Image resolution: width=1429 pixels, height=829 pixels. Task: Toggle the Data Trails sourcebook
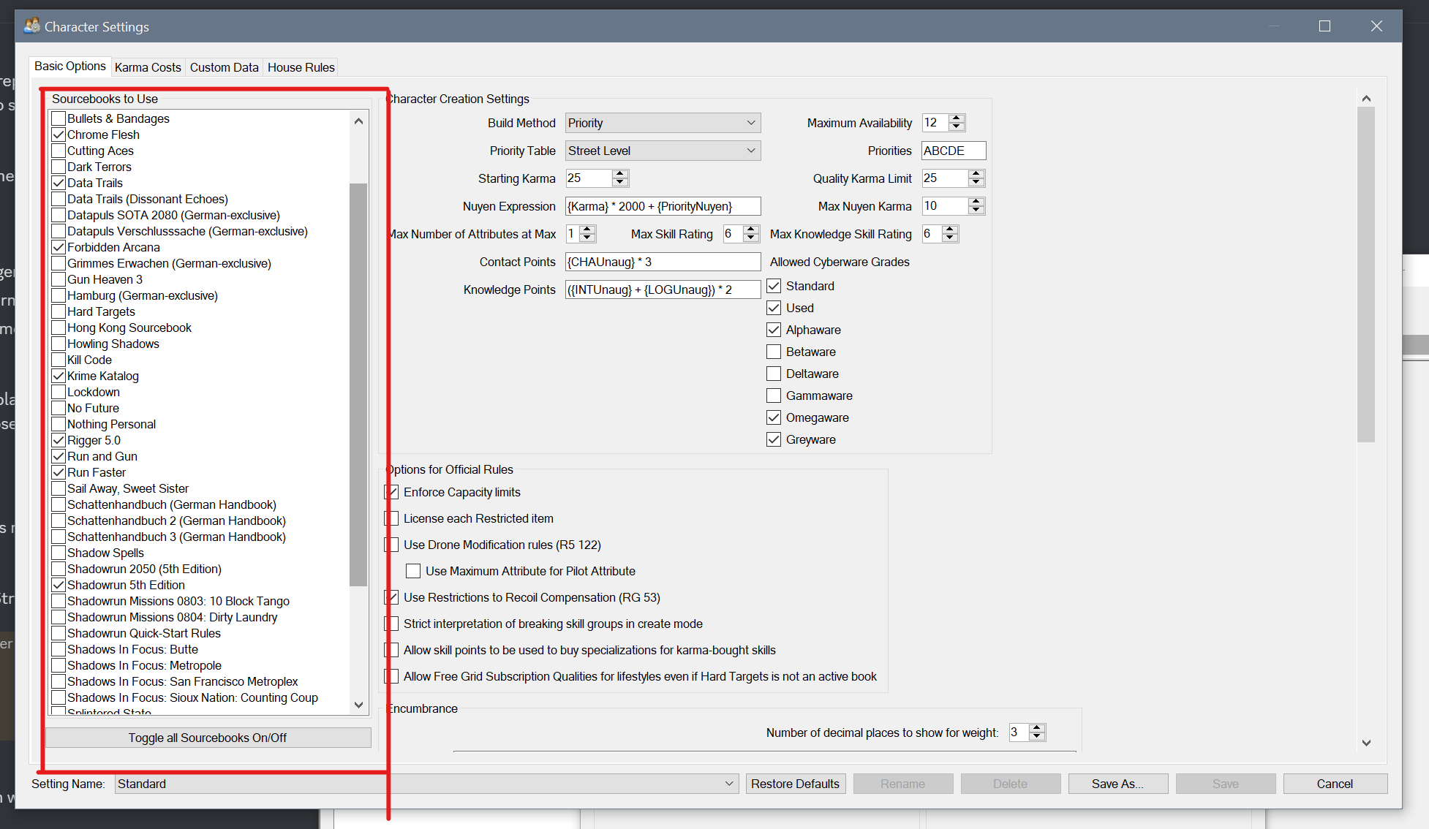pyautogui.click(x=59, y=183)
